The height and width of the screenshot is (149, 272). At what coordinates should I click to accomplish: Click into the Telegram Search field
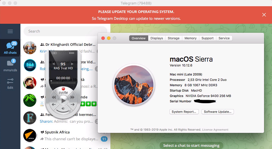(65, 31)
